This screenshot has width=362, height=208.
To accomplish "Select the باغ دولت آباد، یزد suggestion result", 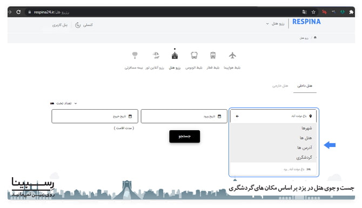I will point(273,169).
